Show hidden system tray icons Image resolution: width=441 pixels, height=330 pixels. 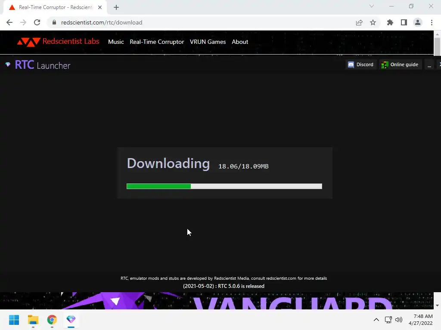coord(376,320)
